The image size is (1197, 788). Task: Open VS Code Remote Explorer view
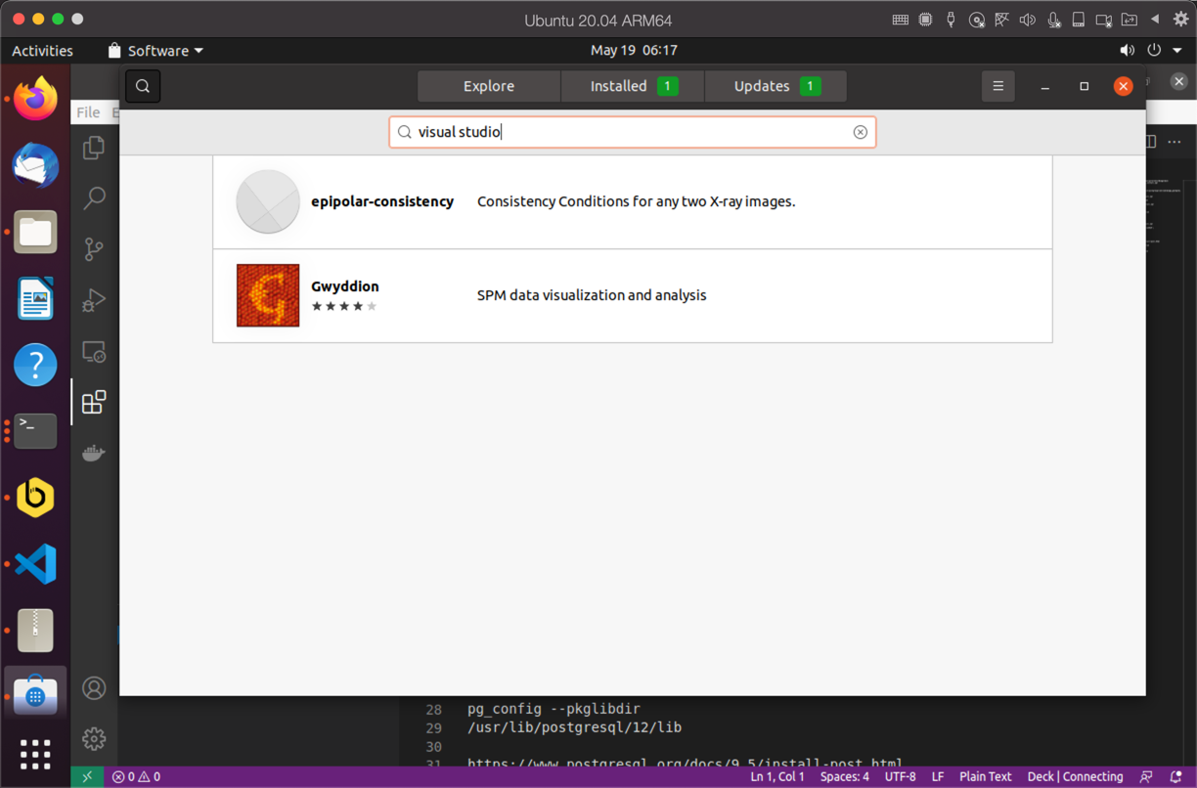point(94,352)
